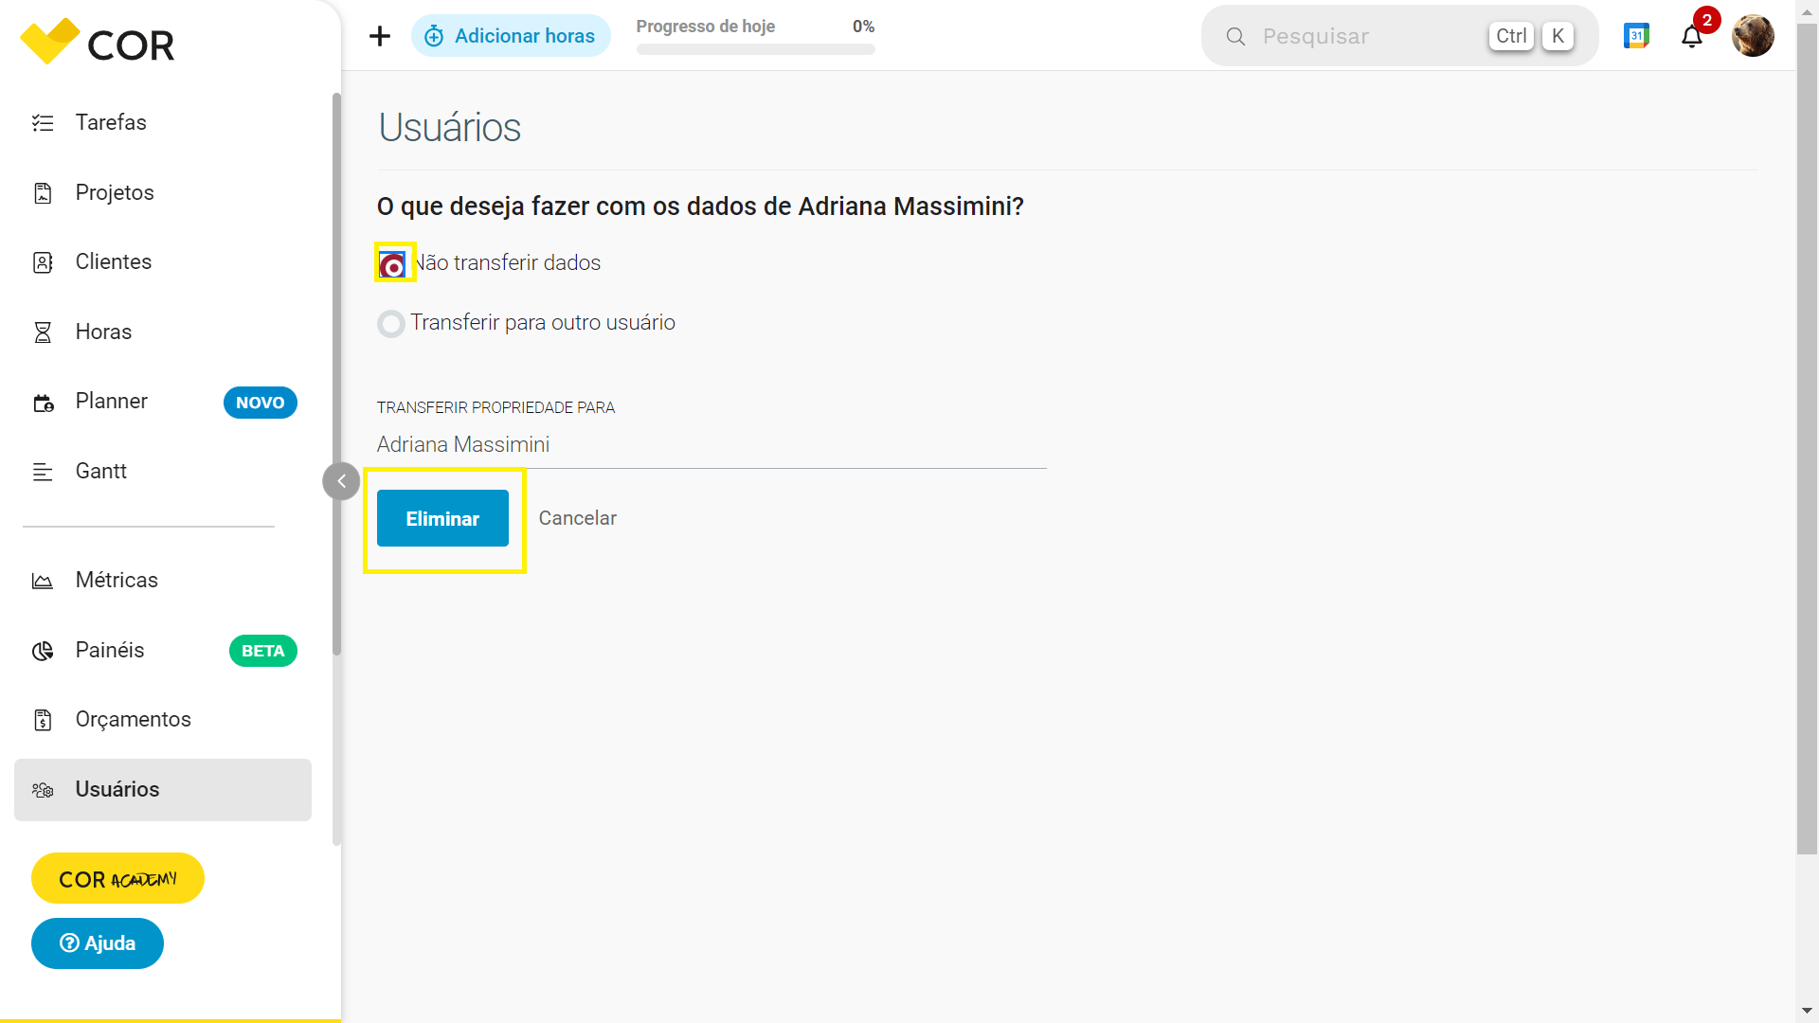
Task: Click the magnifier search icon
Action: (1235, 36)
